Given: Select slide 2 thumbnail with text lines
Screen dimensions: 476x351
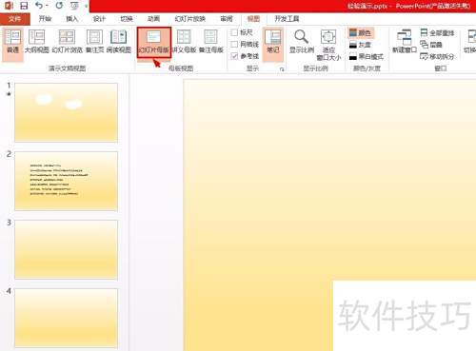Looking at the screenshot, I should click(66, 181).
